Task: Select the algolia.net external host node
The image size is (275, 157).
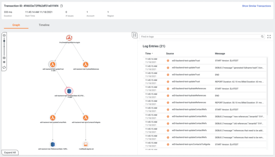Action: point(86,144)
